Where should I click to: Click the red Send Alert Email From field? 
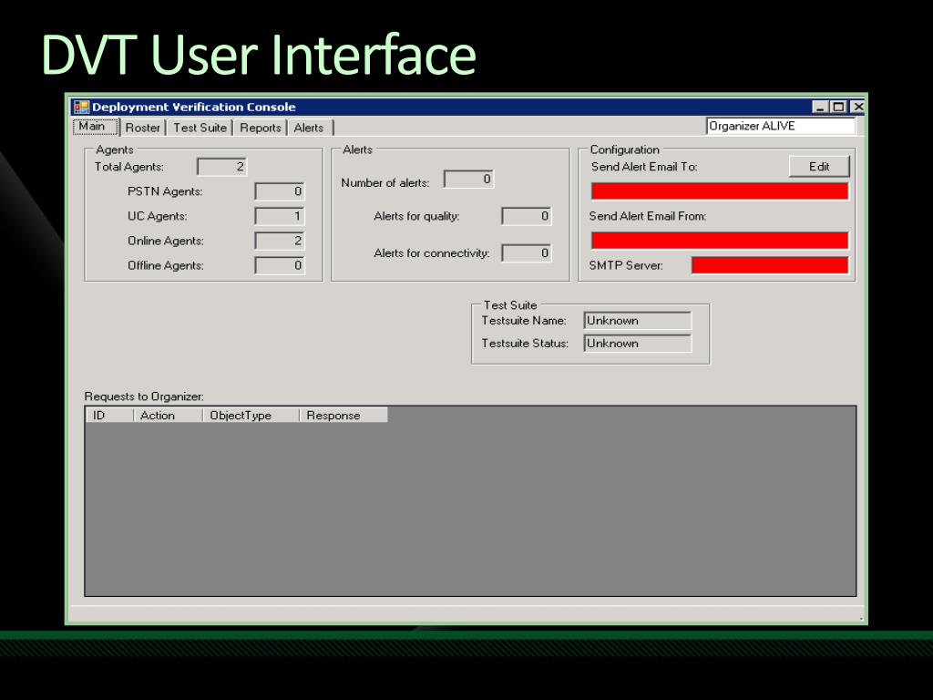tap(720, 241)
